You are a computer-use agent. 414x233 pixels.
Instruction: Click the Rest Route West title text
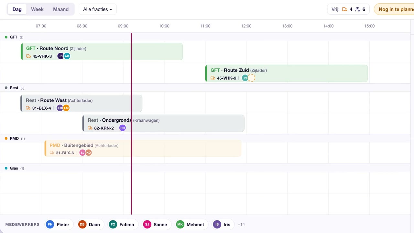click(47, 100)
